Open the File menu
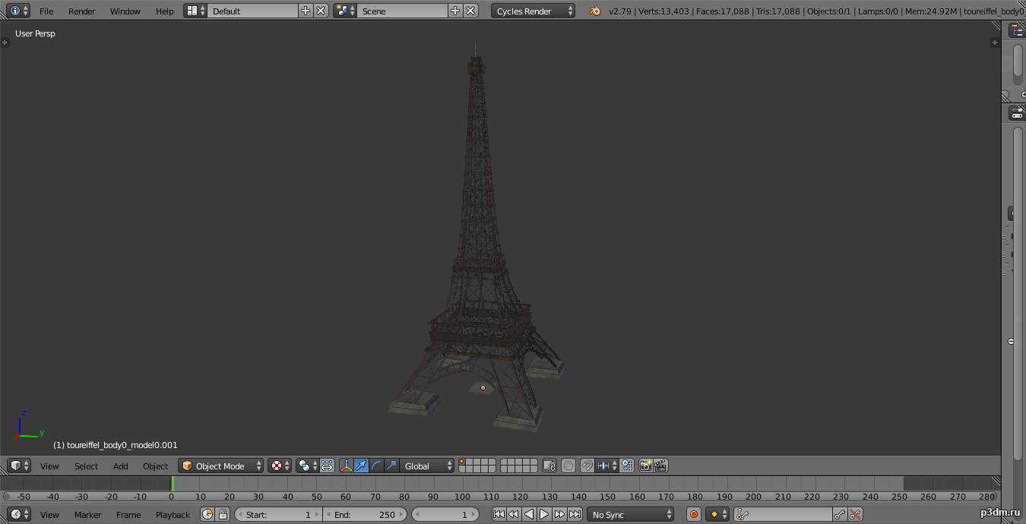Image resolution: width=1026 pixels, height=524 pixels. (x=46, y=11)
